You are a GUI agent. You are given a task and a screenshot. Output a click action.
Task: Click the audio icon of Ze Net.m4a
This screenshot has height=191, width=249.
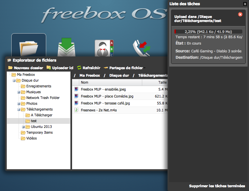(x=76, y=110)
